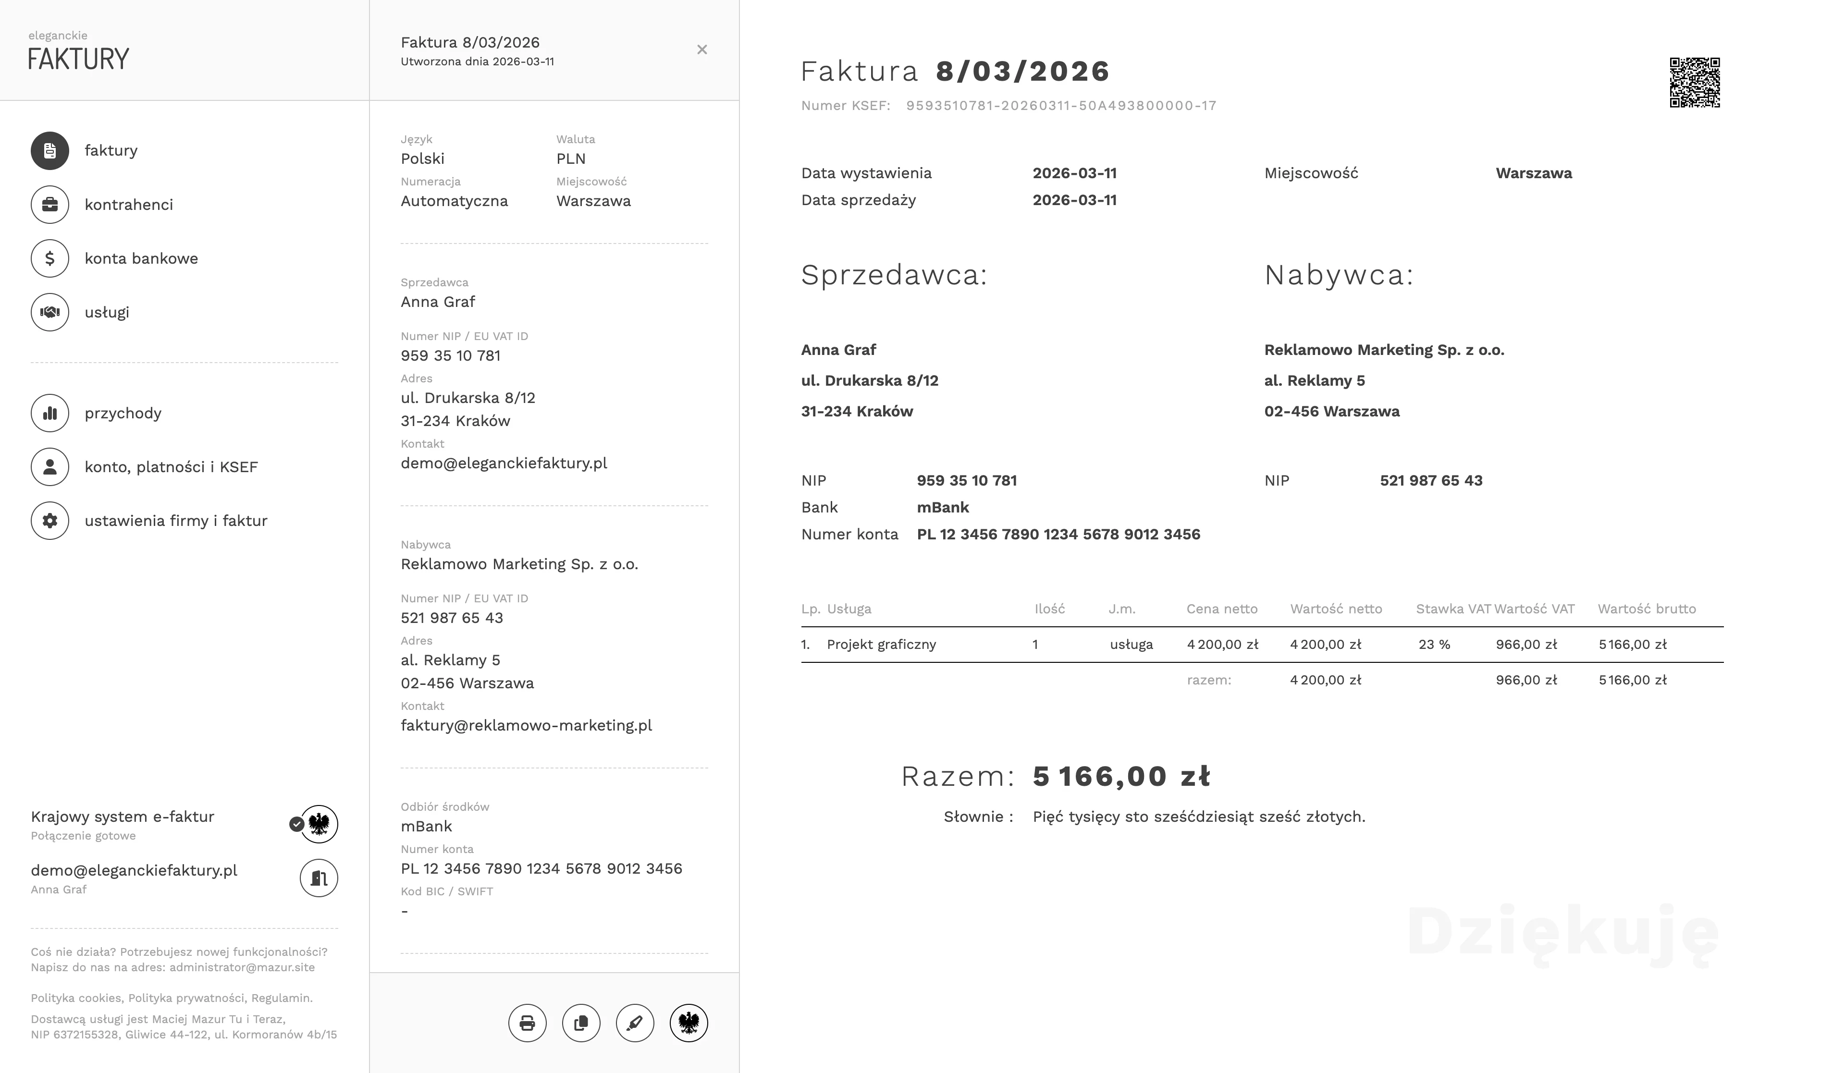
Task: Click the briefcase kontrahenci icon
Action: pyautogui.click(x=50, y=204)
